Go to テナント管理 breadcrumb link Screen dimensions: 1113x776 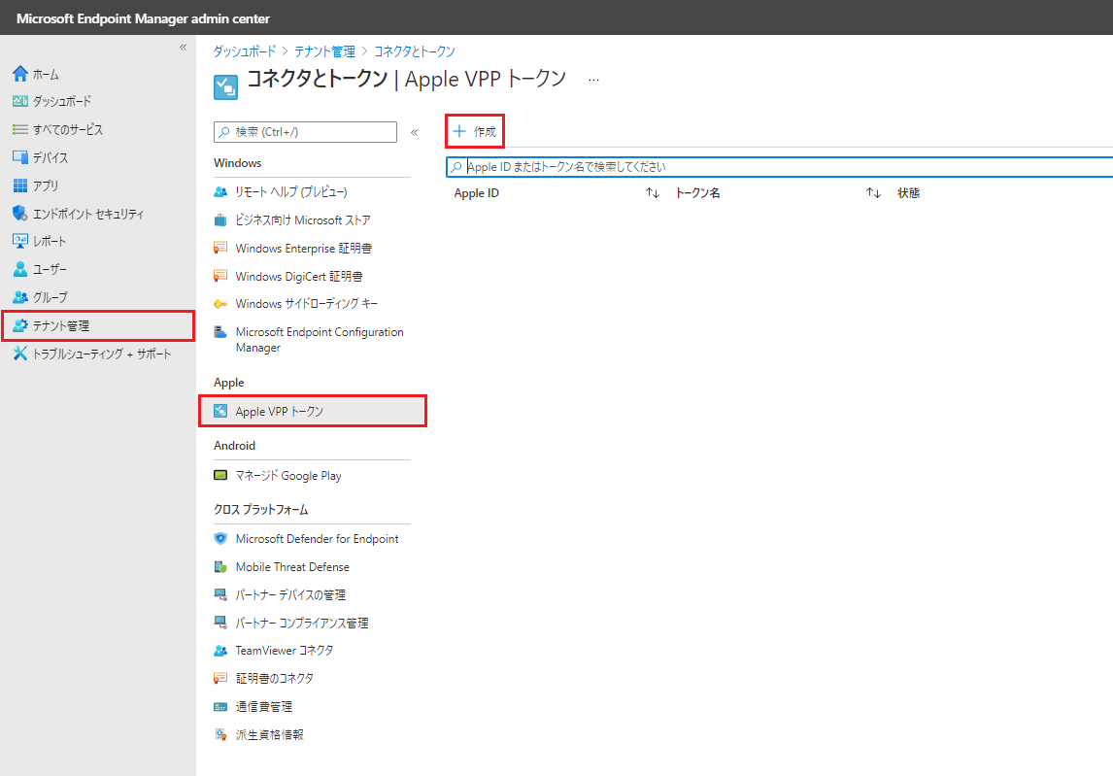(324, 51)
